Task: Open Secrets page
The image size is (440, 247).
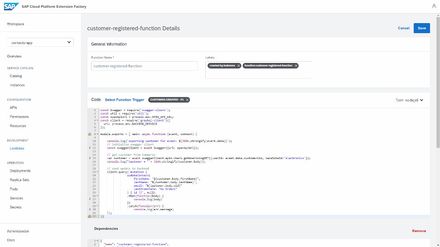Action: click(15, 207)
